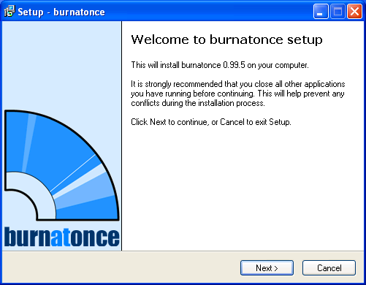The image size is (366, 285).
Task: Select the burnatonce wordmark below the disc
Action: tap(62, 237)
